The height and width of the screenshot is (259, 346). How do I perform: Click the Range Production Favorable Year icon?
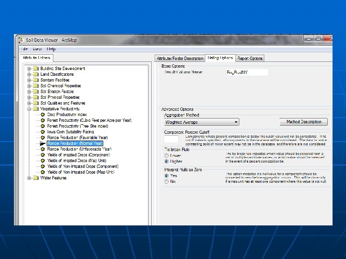point(43,138)
